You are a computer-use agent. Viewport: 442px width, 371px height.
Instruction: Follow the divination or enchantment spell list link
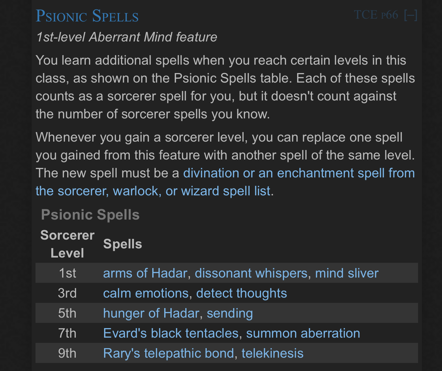225,182
